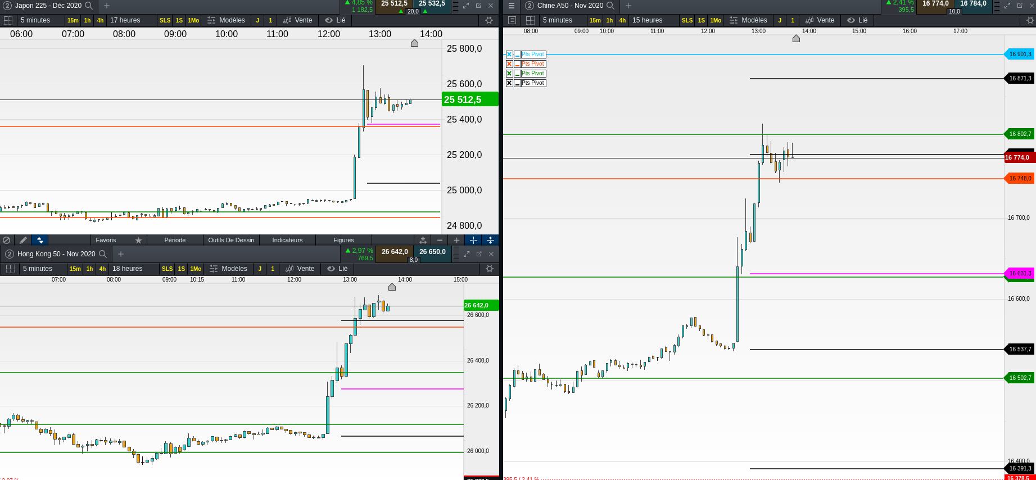Click the Vente button on Hong Kong chart

[x=300, y=269]
